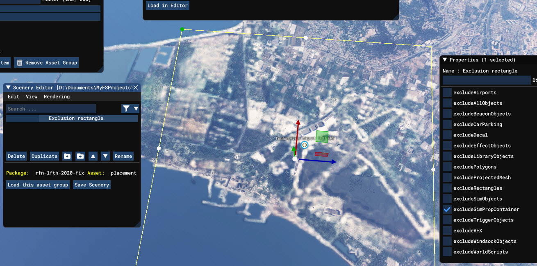Click the filter funnel icon in Scenery Editor

tap(126, 109)
